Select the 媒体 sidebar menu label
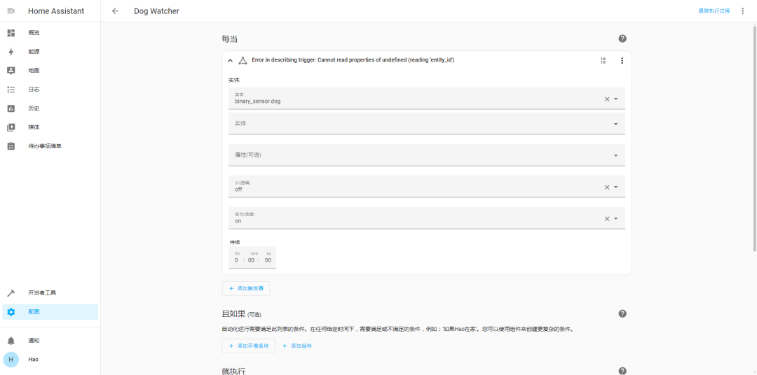 [x=34, y=127]
